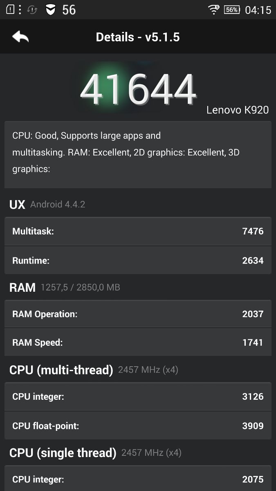This screenshot has height=491, width=276.
Task: Tap the sync status icon
Action: pos(32,9)
